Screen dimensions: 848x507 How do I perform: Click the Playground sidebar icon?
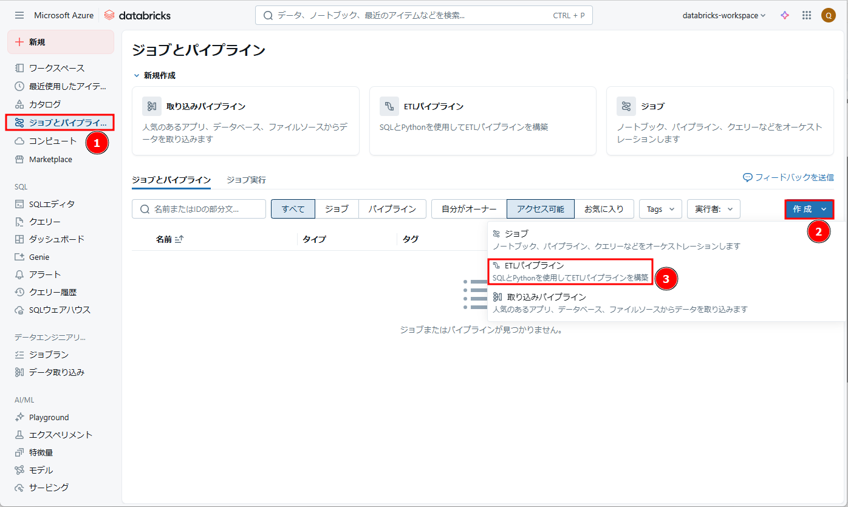tap(19, 417)
